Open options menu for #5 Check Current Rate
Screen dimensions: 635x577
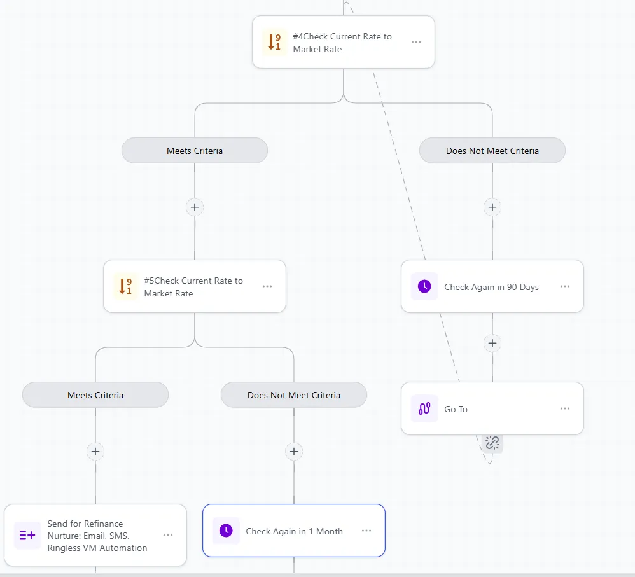click(x=267, y=286)
